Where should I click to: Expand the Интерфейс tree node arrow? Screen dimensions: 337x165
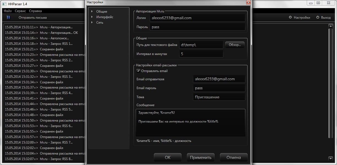click(x=92, y=17)
